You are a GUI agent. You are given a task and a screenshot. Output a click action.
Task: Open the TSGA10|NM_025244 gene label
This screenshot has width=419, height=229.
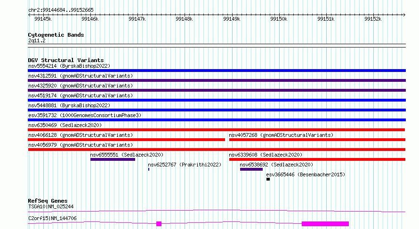tap(51, 206)
